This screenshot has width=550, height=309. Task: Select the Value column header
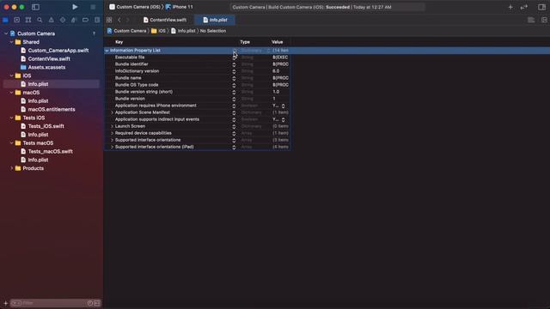(x=277, y=42)
